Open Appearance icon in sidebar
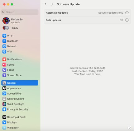The height and width of the screenshot is (131, 134). coord(4,88)
